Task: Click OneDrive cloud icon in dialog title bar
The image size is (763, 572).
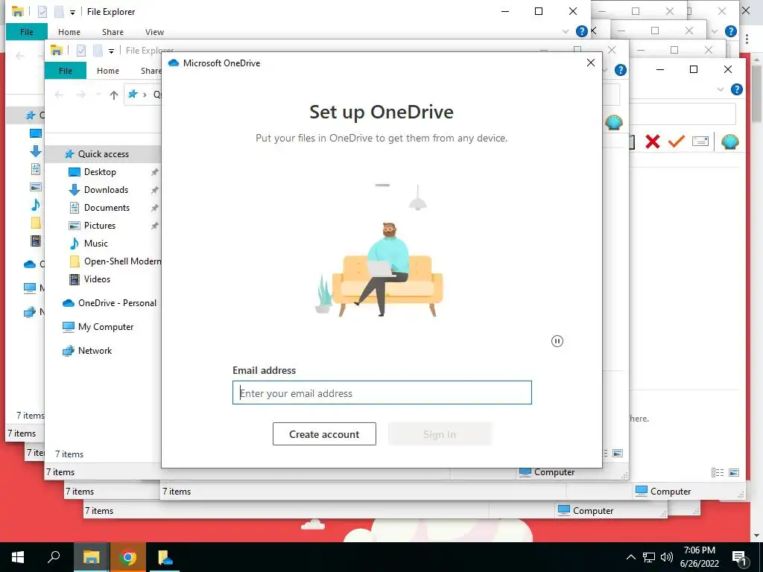Action: tap(174, 63)
